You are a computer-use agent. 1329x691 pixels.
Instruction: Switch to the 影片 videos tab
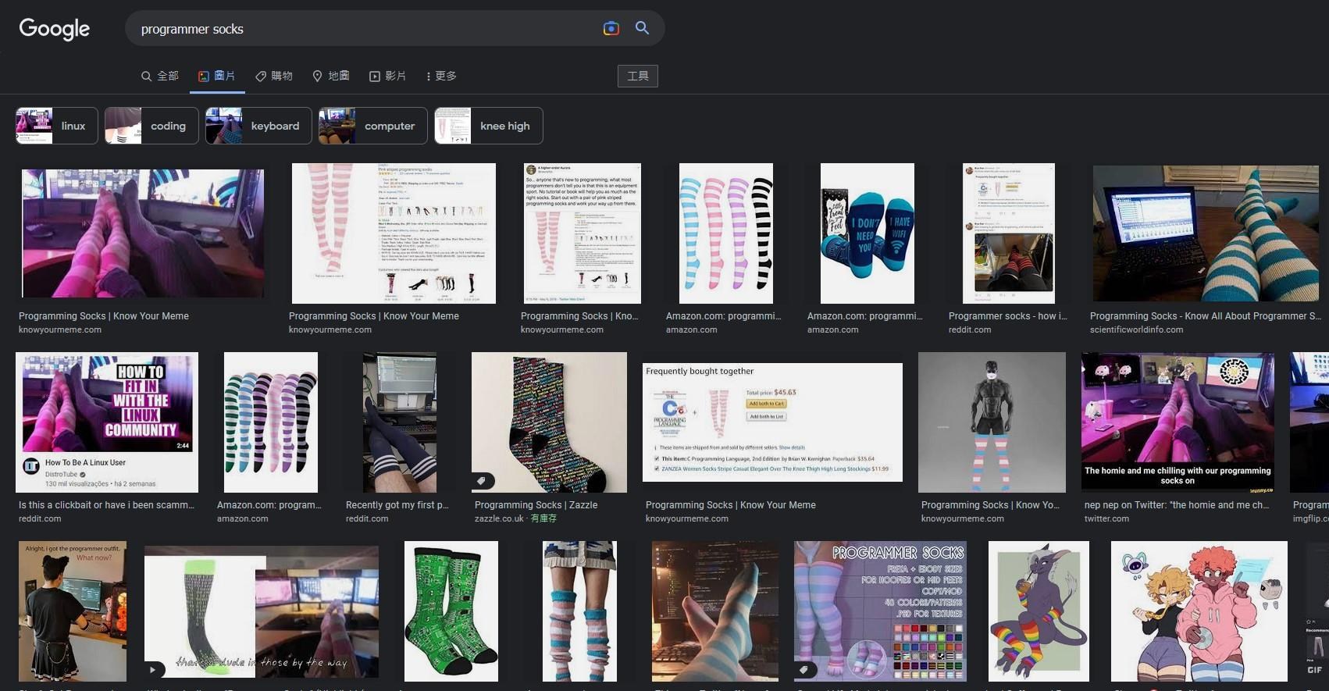(x=388, y=76)
